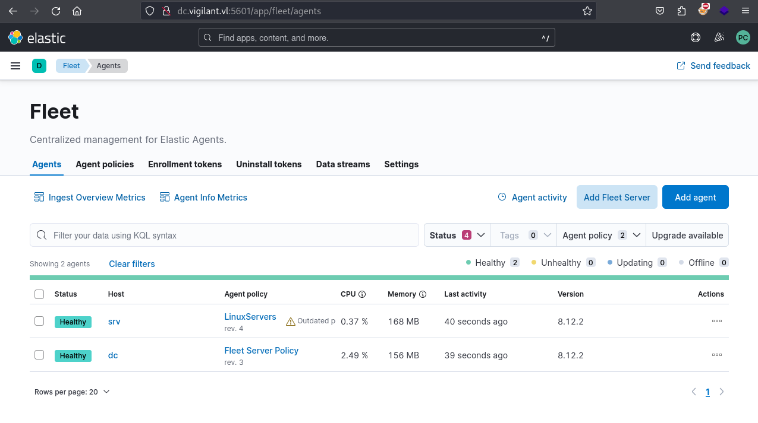Open the Firefox application menu
This screenshot has height=423, width=758.
[x=746, y=11]
